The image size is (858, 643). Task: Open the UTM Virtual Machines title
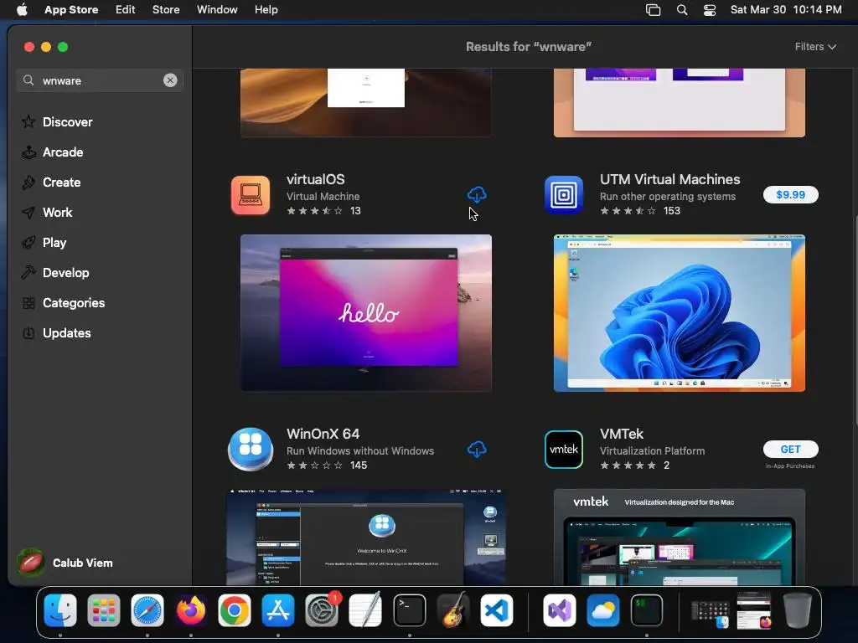pyautogui.click(x=669, y=179)
